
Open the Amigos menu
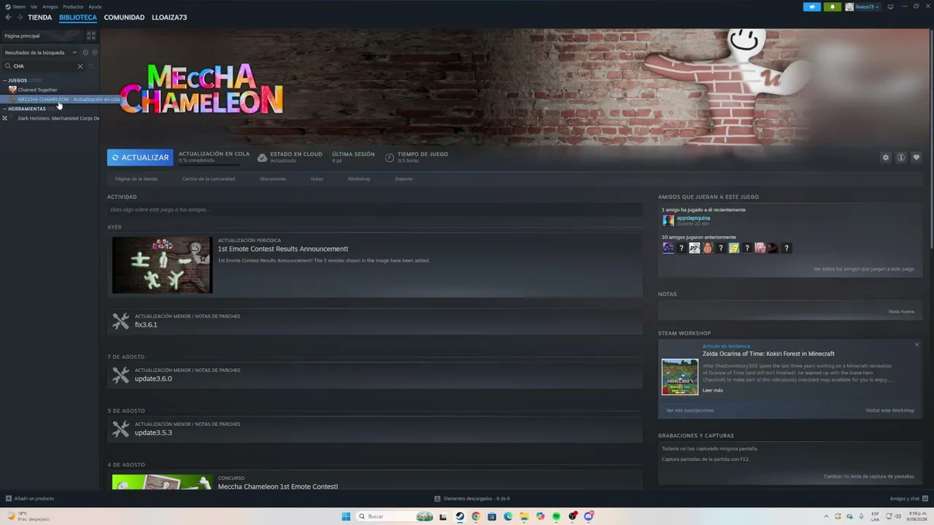(50, 7)
